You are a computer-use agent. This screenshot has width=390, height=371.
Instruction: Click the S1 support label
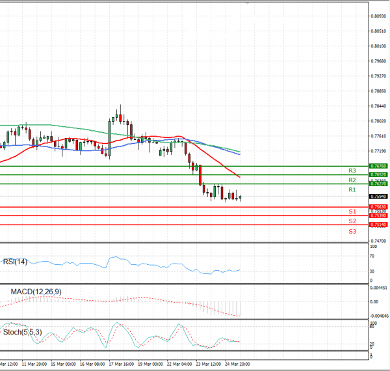(352, 212)
